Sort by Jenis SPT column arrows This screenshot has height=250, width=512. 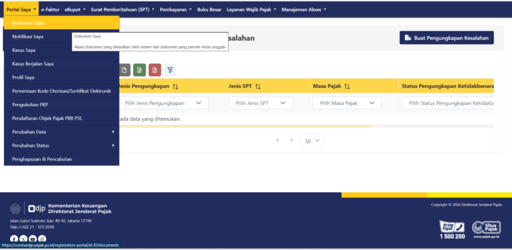258,87
